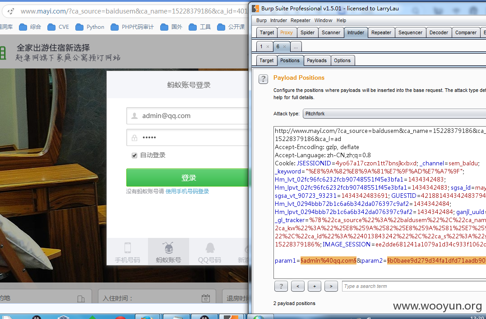
Task: Switch to the main Target tab
Action: (x=267, y=32)
